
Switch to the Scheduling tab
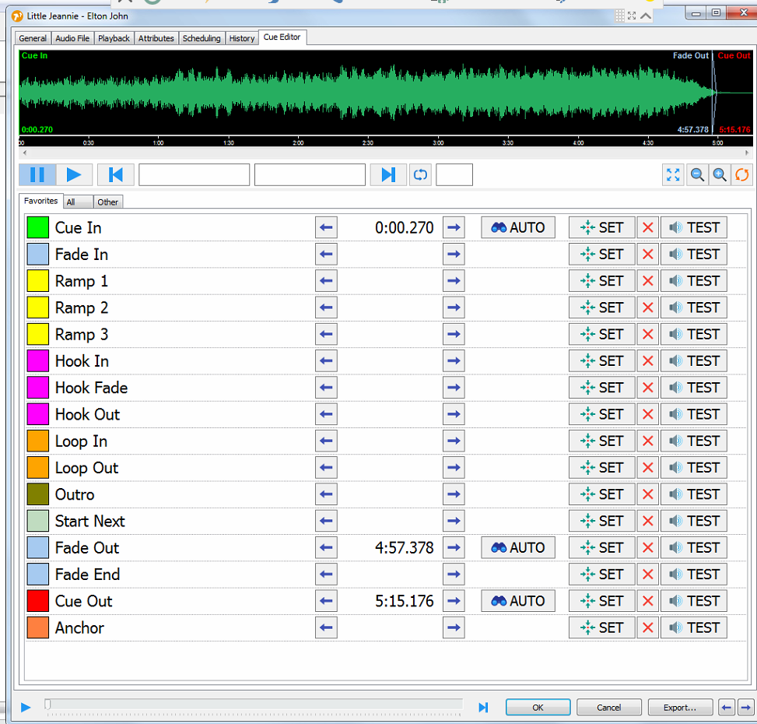[x=202, y=38]
